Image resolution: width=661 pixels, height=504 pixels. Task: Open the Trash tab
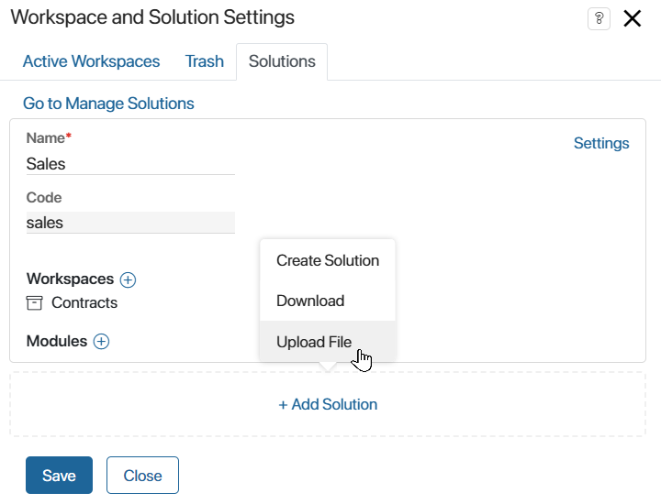(x=205, y=61)
